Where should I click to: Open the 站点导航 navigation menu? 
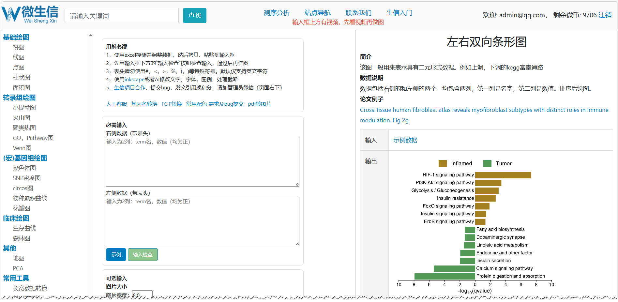pyautogui.click(x=318, y=13)
